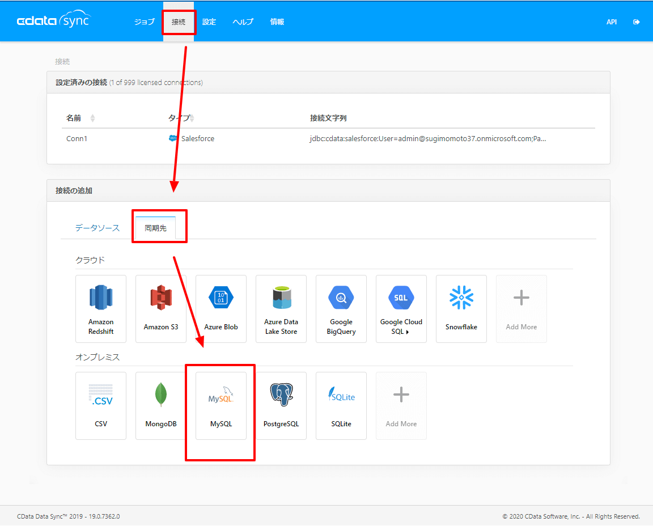Click the 接続 breadcrumb text
Viewport: 653px width, 526px height.
tap(62, 62)
